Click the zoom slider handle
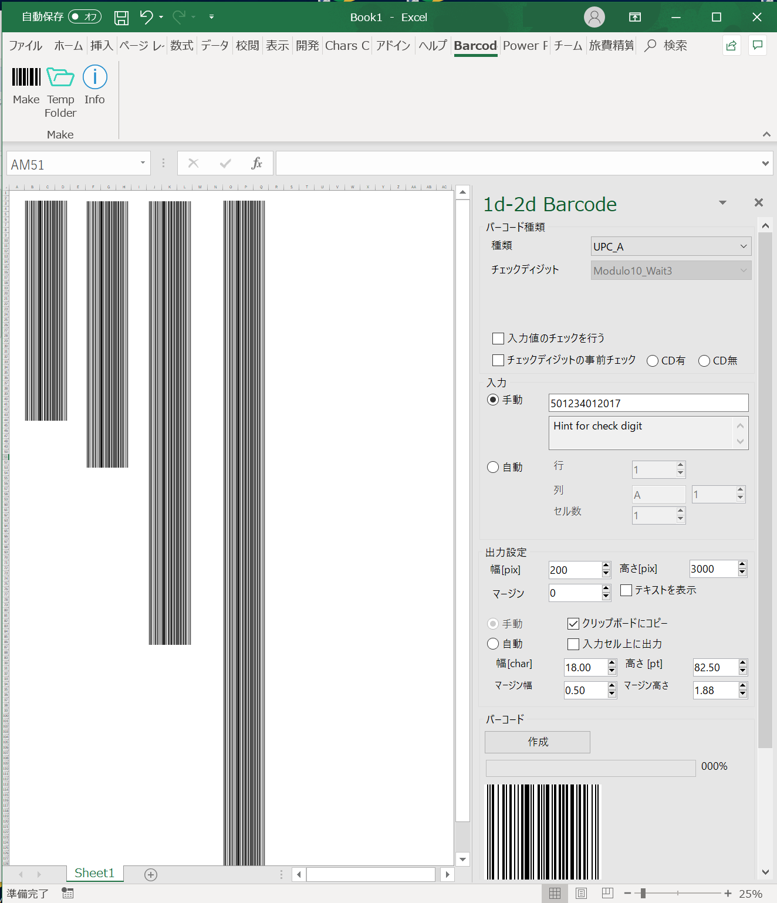 (643, 893)
